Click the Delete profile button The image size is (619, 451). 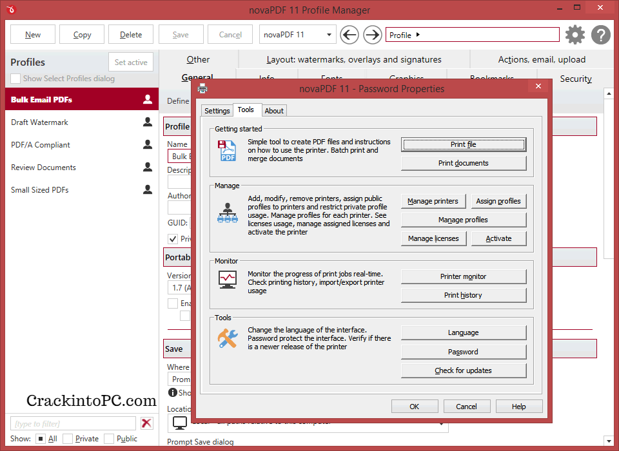(x=131, y=34)
